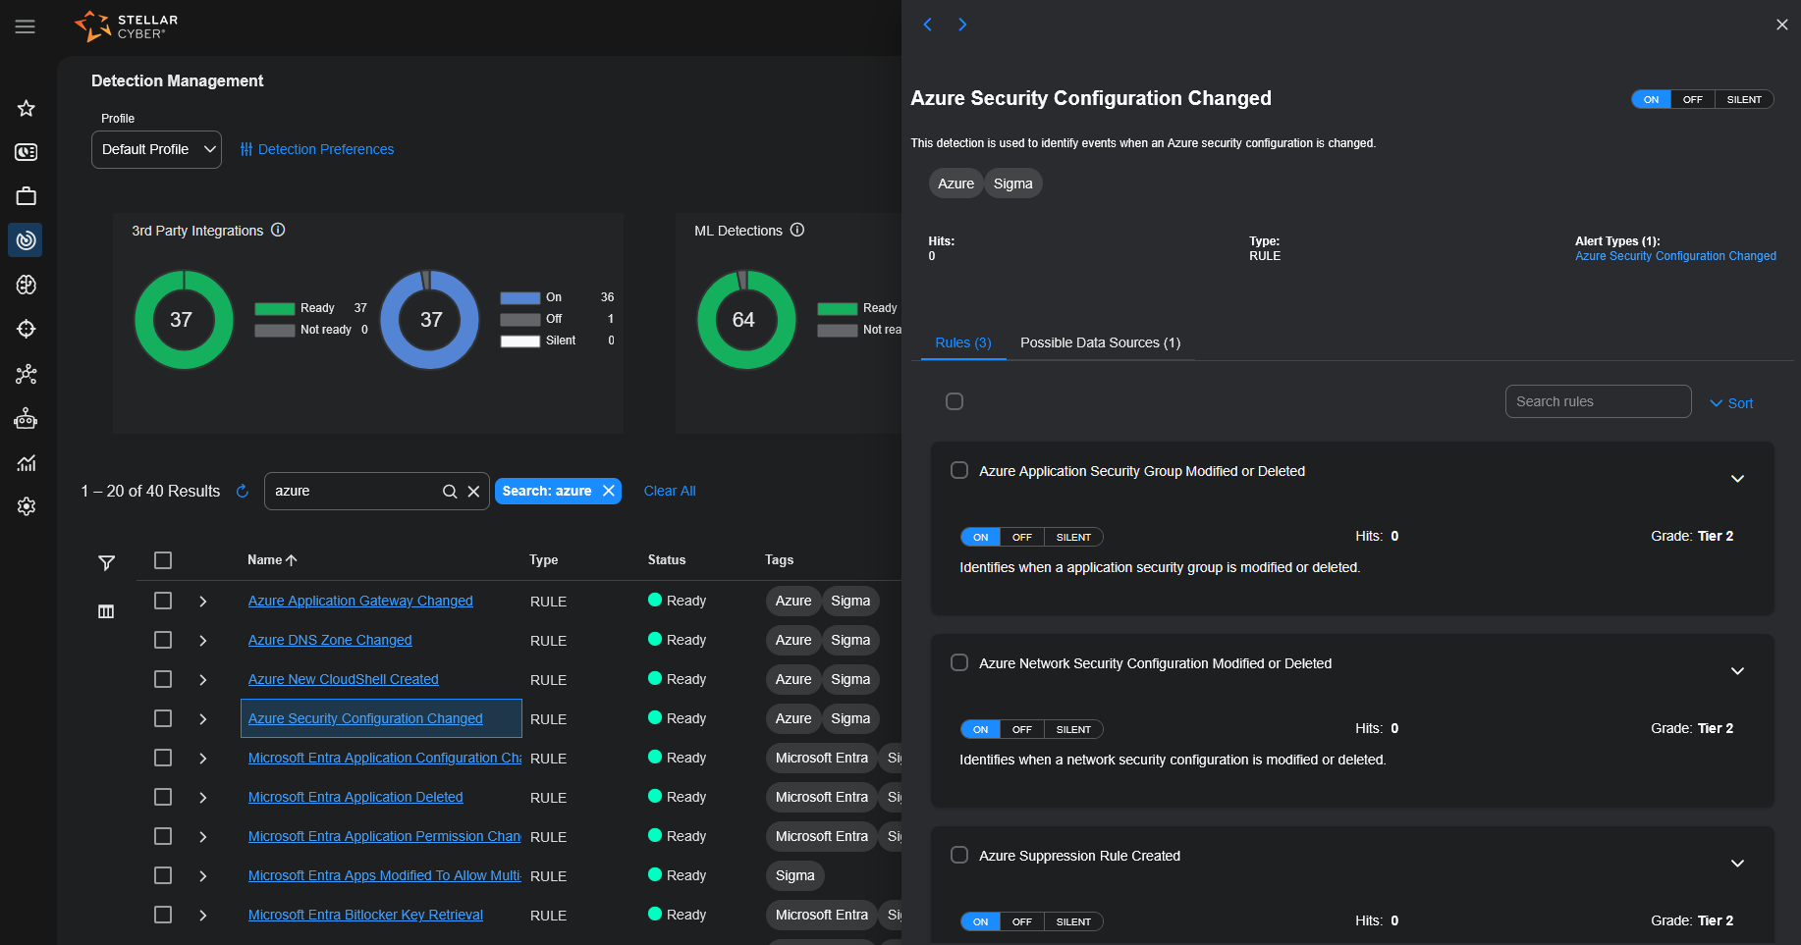Open the brain ML sidebar icon
This screenshot has height=945, width=1801.
point(27,285)
